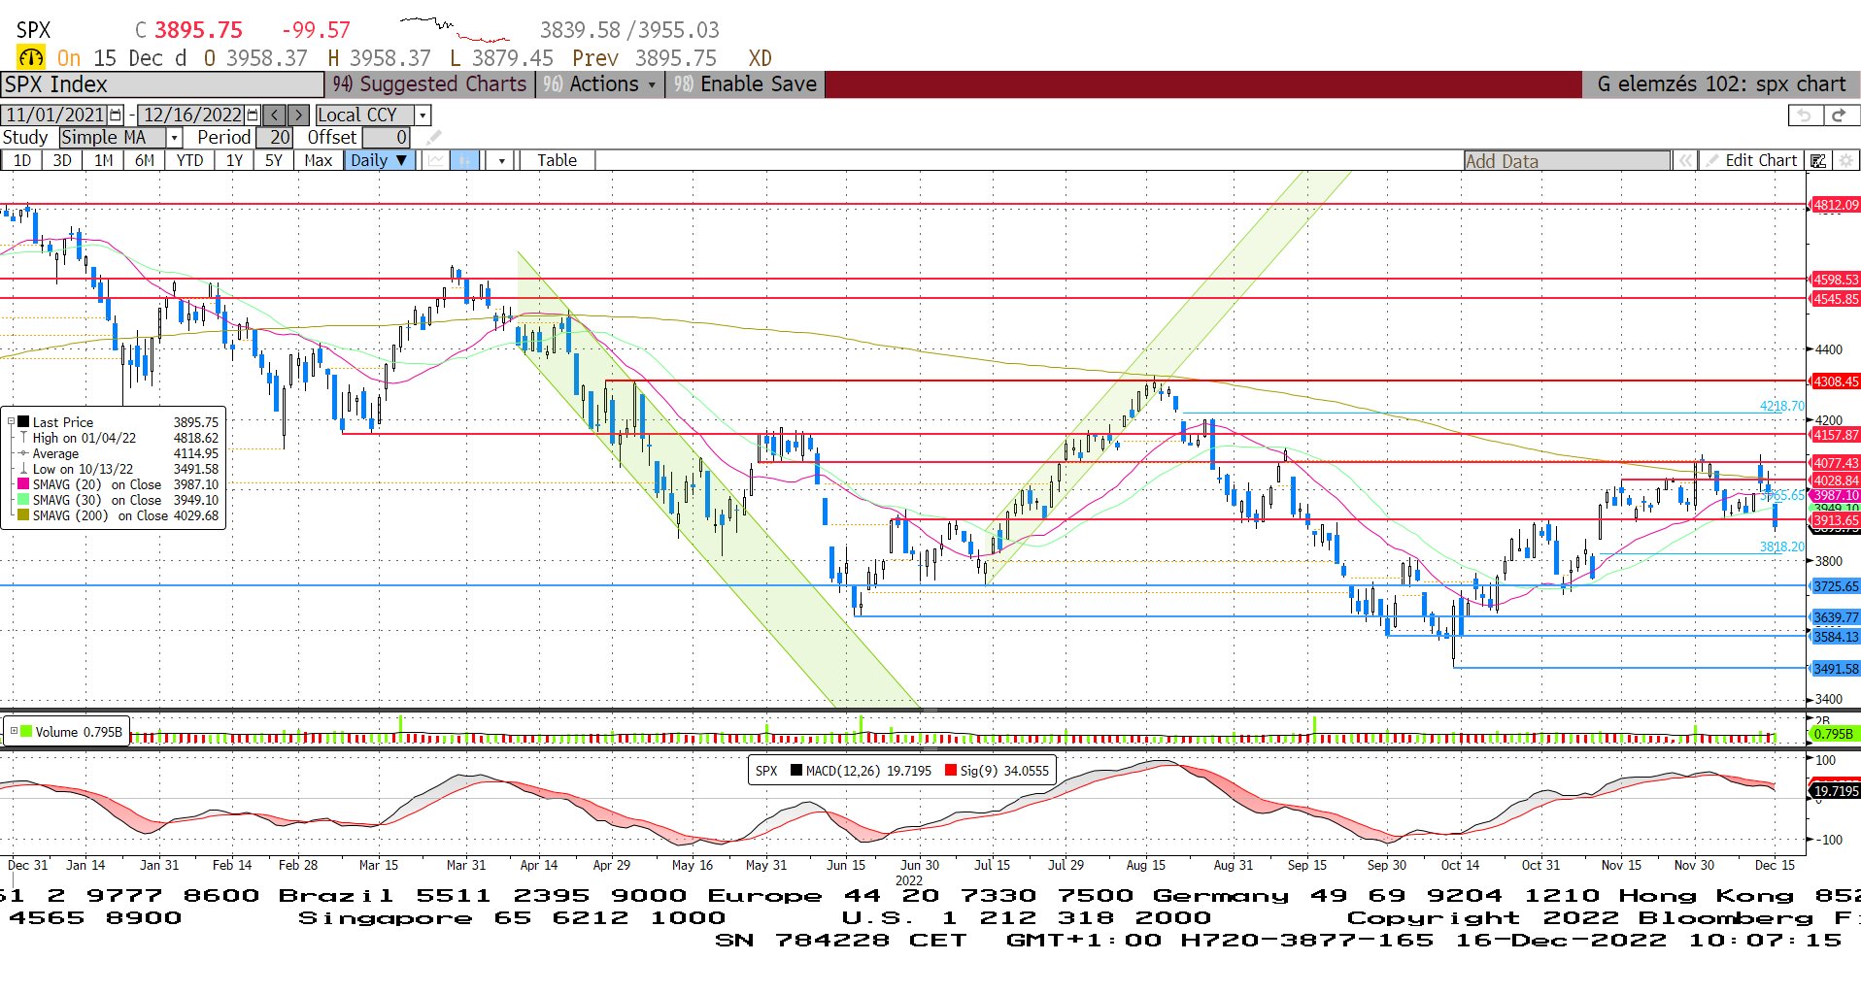Open the Simple MA study dropdown
The width and height of the screenshot is (1861, 994).
pos(175,138)
